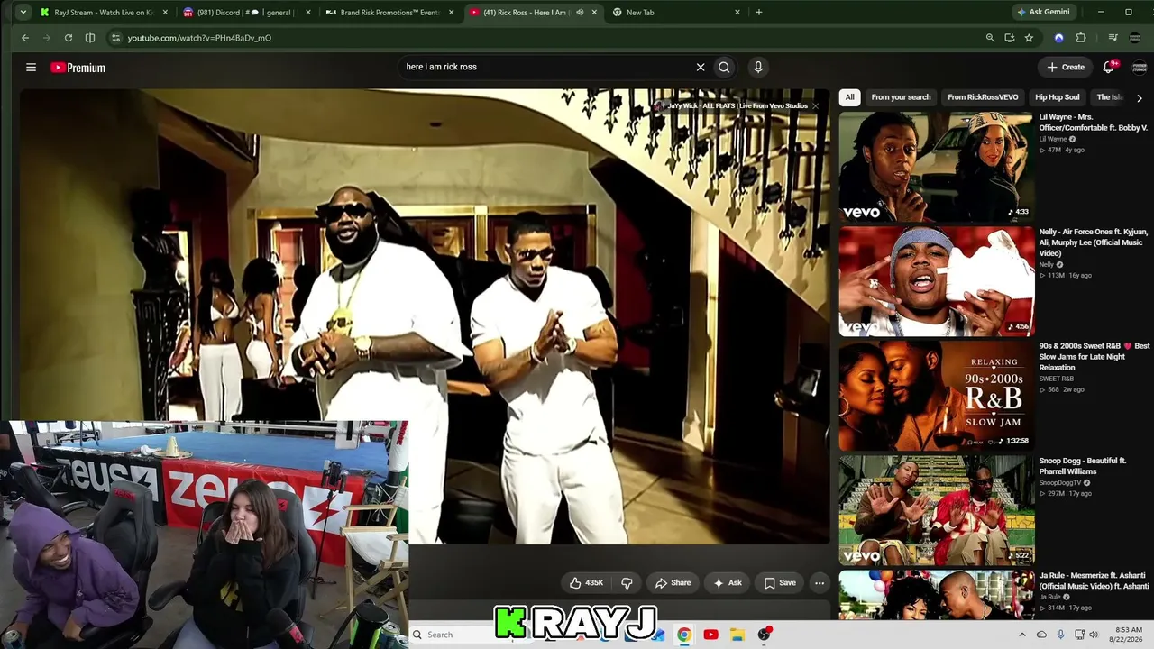Clear the search query with the X
The image size is (1154, 649).
[701, 67]
